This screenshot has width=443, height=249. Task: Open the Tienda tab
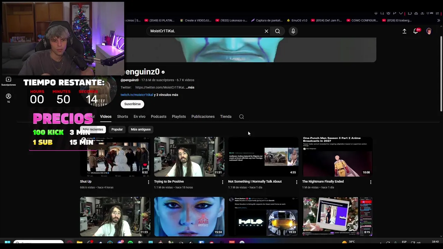pyautogui.click(x=226, y=117)
